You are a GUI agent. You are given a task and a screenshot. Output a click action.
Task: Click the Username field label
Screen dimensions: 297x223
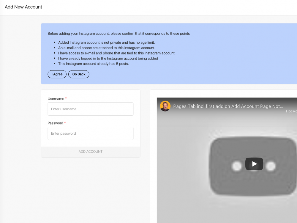point(56,99)
